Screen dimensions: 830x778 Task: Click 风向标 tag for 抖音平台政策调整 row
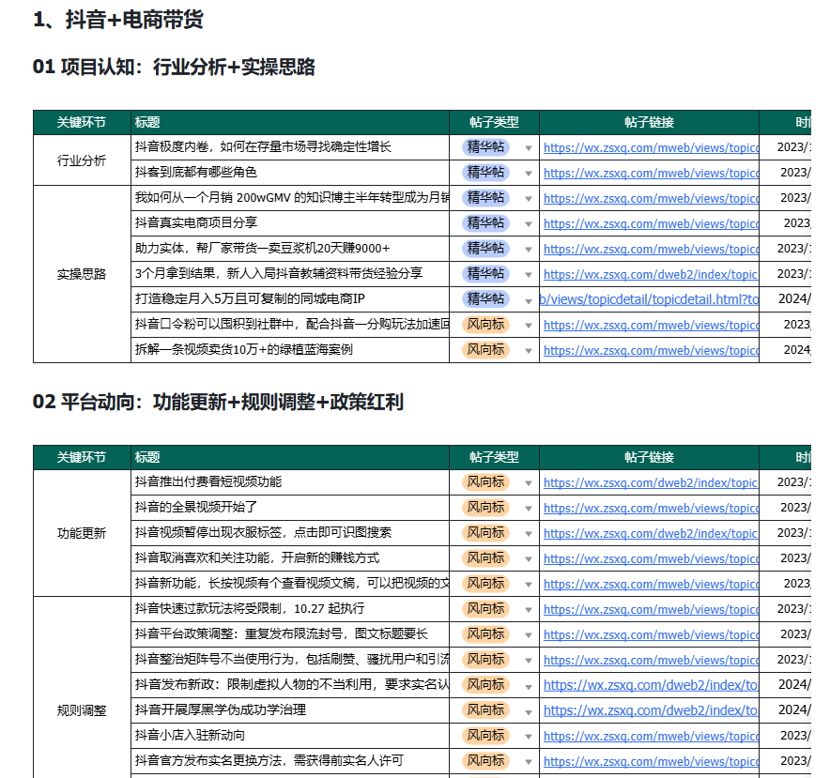pyautogui.click(x=485, y=634)
